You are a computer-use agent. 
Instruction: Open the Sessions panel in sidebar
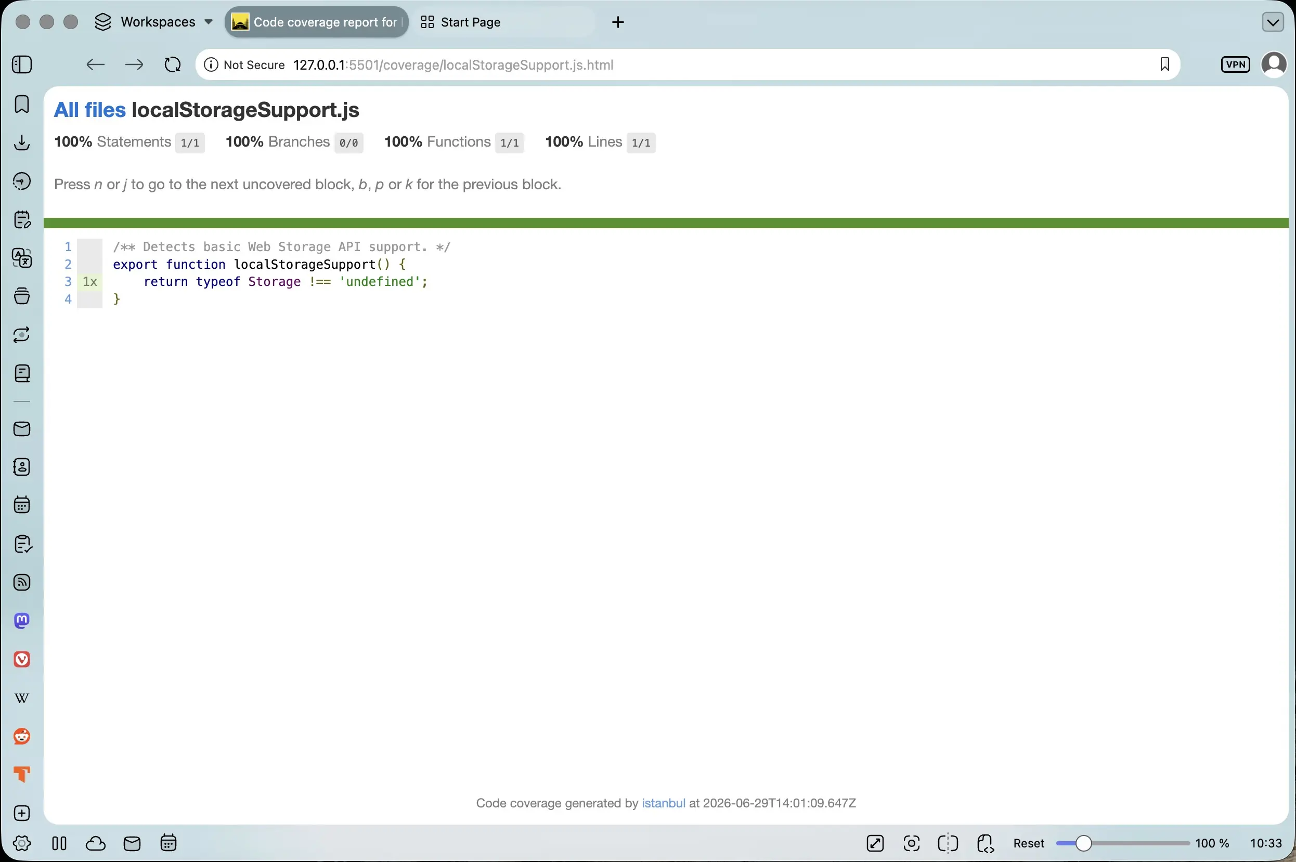click(x=22, y=334)
